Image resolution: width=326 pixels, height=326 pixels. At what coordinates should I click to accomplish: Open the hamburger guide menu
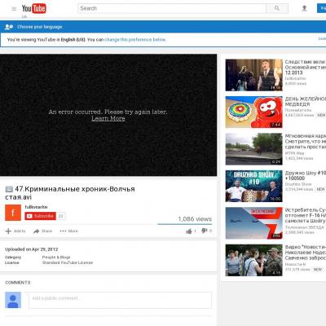tap(14, 9)
